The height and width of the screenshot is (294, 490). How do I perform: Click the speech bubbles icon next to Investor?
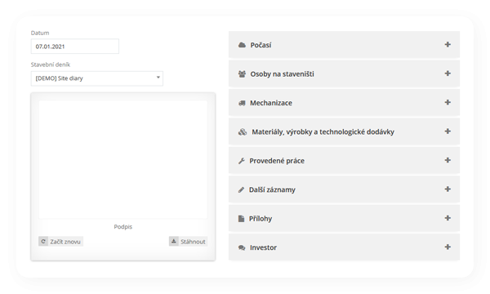click(242, 247)
